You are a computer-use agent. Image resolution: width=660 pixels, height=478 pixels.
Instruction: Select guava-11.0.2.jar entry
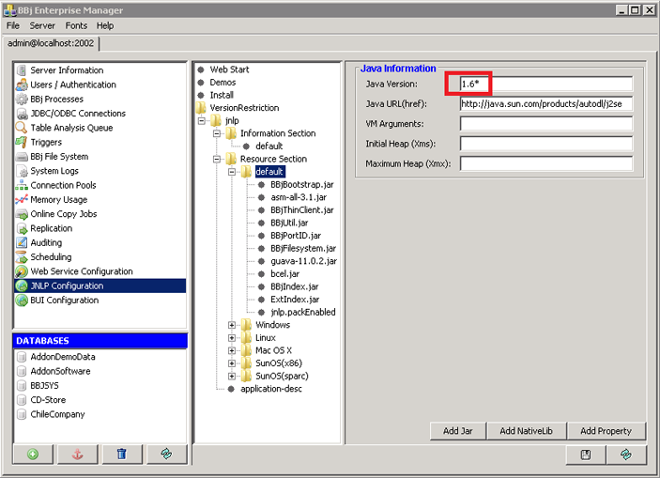[304, 261]
